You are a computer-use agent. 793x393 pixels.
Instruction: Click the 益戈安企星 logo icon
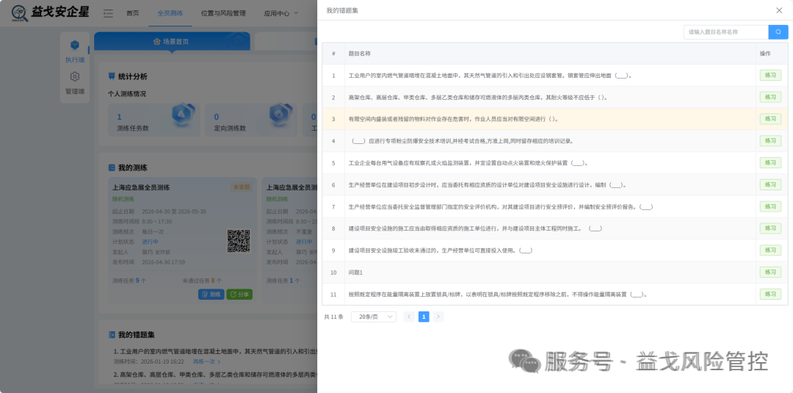(x=19, y=14)
